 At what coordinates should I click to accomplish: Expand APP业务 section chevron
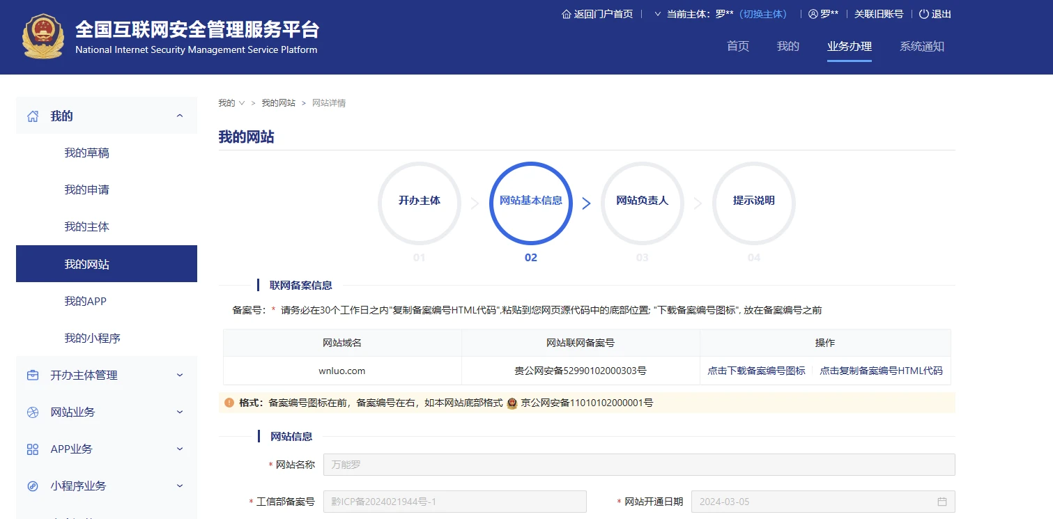coord(180,449)
